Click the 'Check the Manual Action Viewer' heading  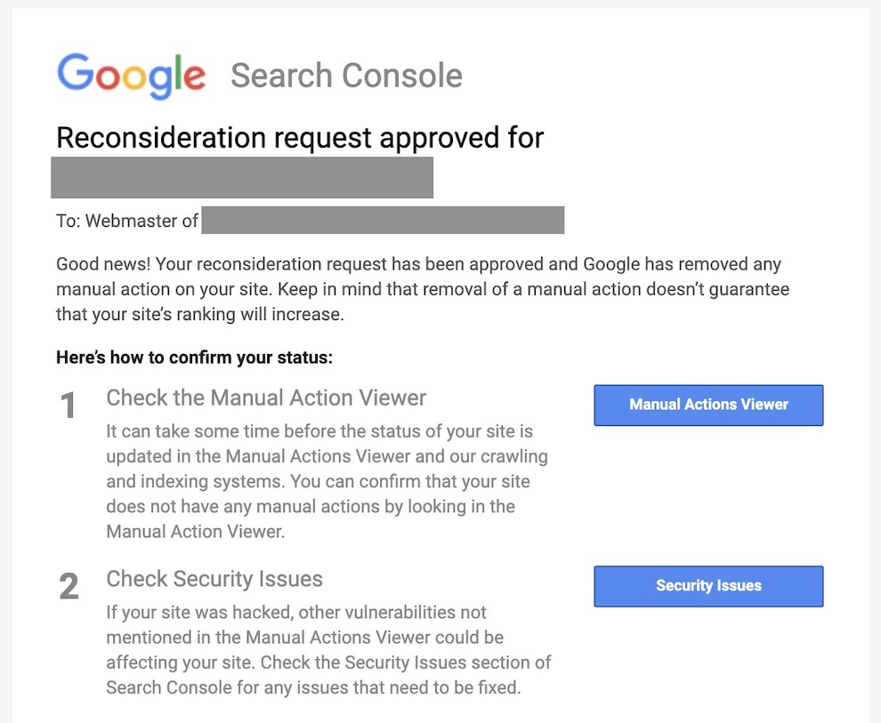click(266, 398)
